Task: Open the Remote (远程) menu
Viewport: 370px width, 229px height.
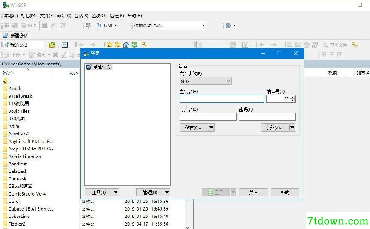Action: tap(117, 15)
